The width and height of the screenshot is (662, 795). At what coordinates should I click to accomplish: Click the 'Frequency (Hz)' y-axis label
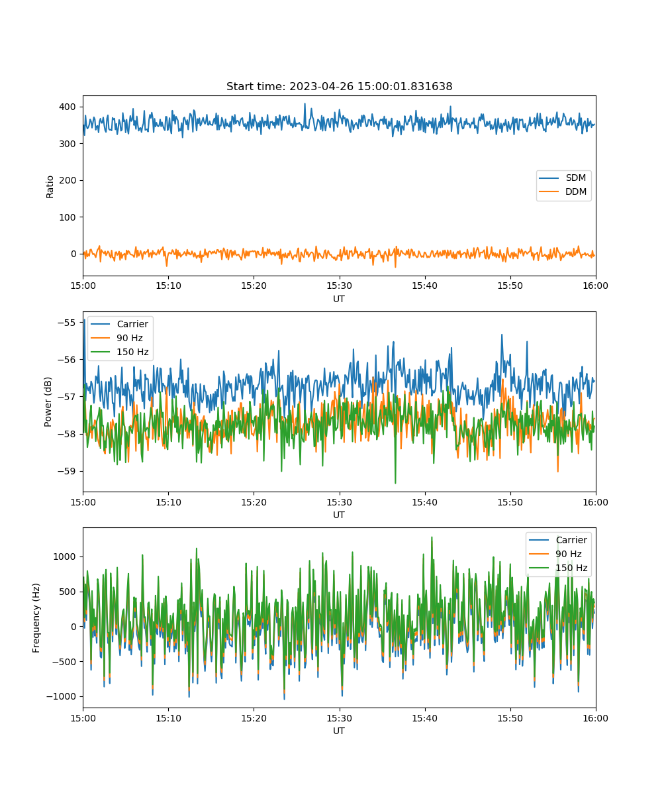click(36, 617)
